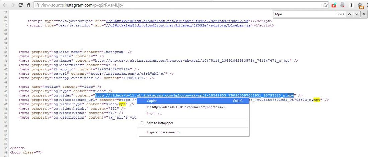
Task: Click the og:video:height 612 line
Action: tap(72, 109)
